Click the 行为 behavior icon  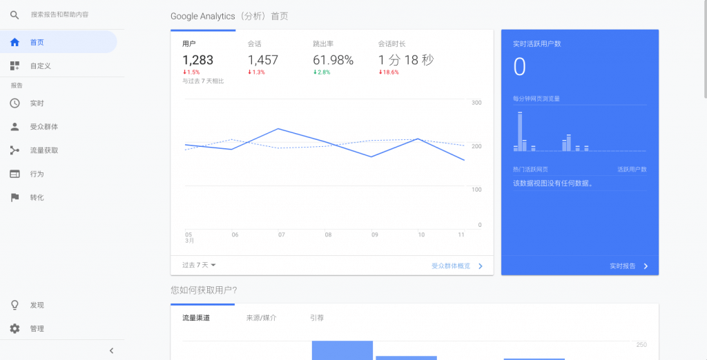[15, 174]
